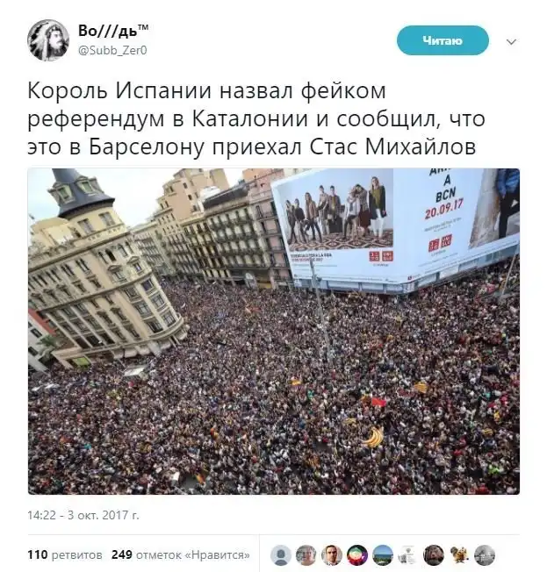The width and height of the screenshot is (547, 572).
Task: Click the UNIQLO billboard in the photo
Action: [396, 228]
